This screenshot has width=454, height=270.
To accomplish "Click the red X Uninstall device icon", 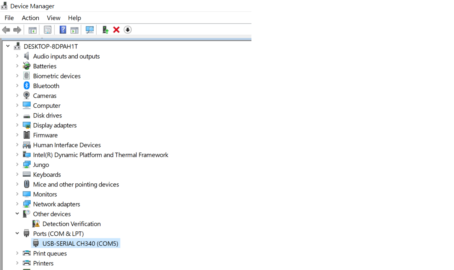I will tap(116, 30).
